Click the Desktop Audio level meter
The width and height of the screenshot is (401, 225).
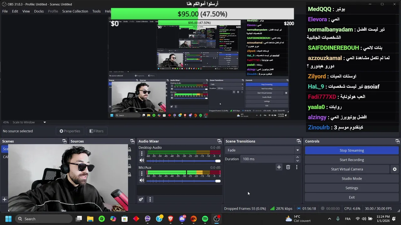(x=184, y=152)
